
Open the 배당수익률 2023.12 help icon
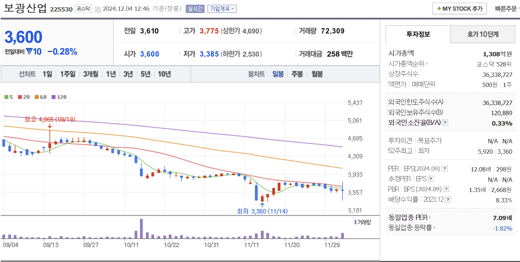coord(447,200)
